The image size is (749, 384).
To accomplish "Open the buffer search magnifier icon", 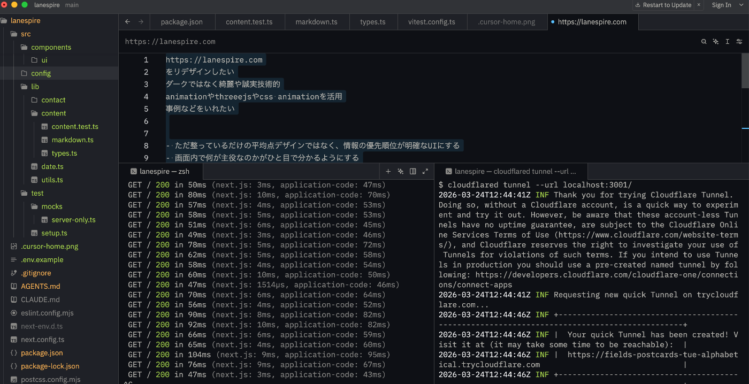I will [x=704, y=41].
